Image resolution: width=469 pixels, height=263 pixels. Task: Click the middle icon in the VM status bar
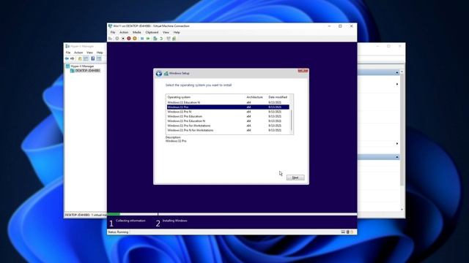click(348, 232)
